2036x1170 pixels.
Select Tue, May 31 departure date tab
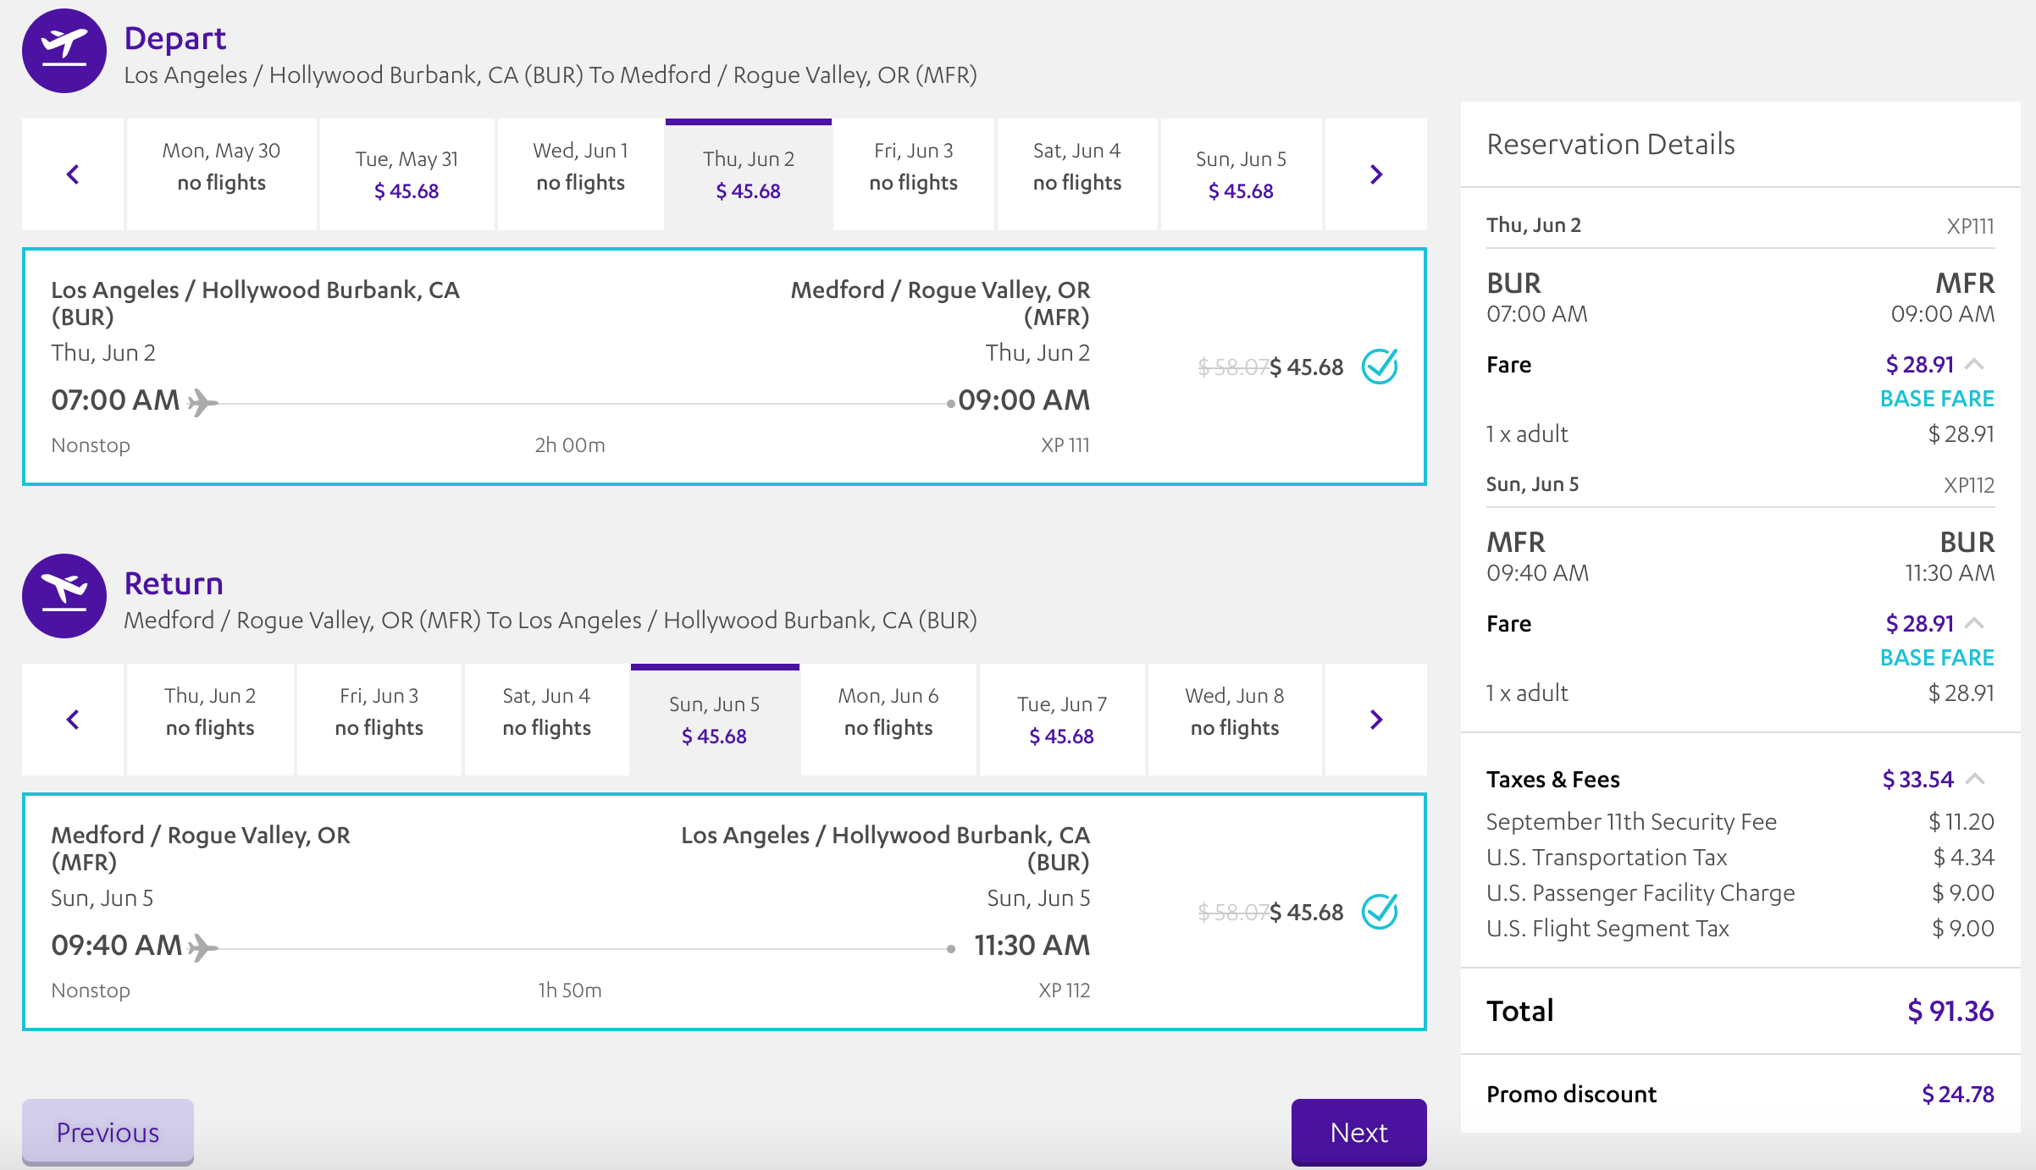tap(407, 174)
